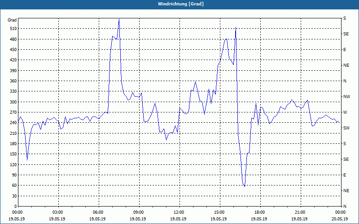The width and height of the screenshot is (359, 224).
Task: Select the E compass label beside the 90 gridline
Action: [345, 175]
